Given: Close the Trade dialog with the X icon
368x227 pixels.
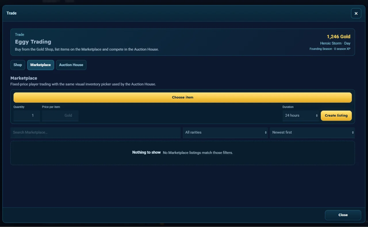Looking at the screenshot, I should (356, 14).
